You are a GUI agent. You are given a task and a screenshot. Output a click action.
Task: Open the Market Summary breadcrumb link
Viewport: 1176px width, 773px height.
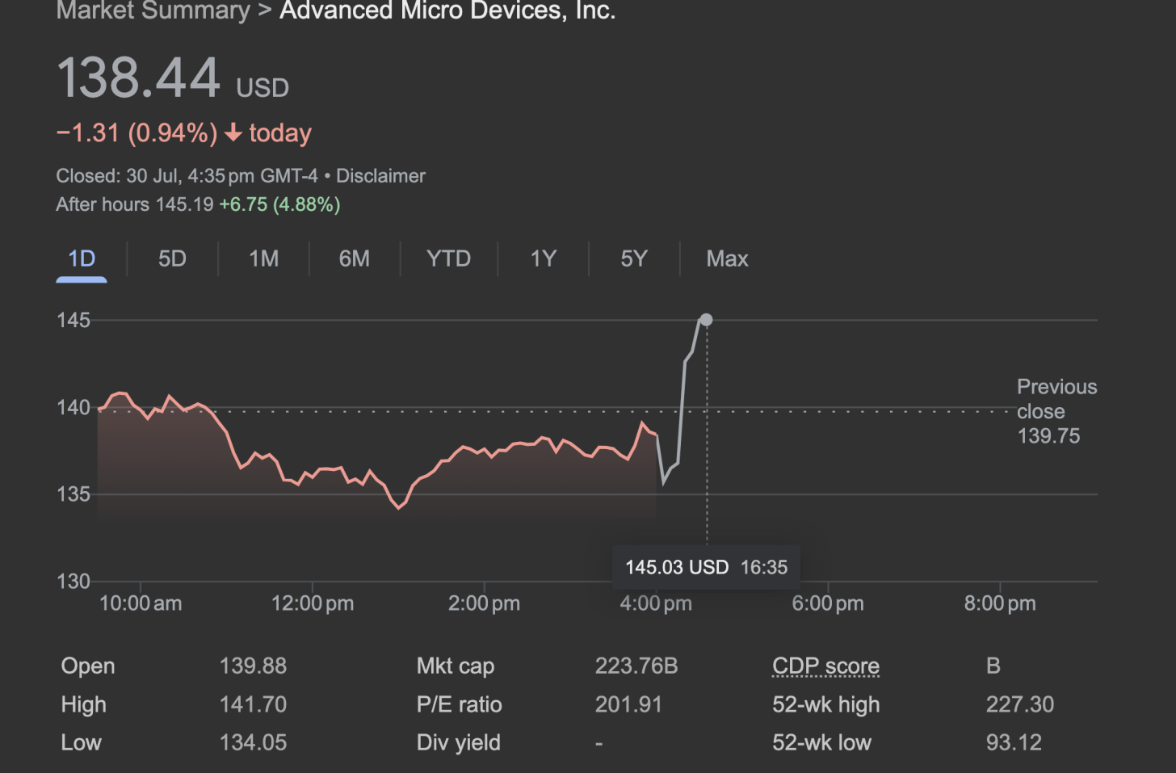coord(153,11)
